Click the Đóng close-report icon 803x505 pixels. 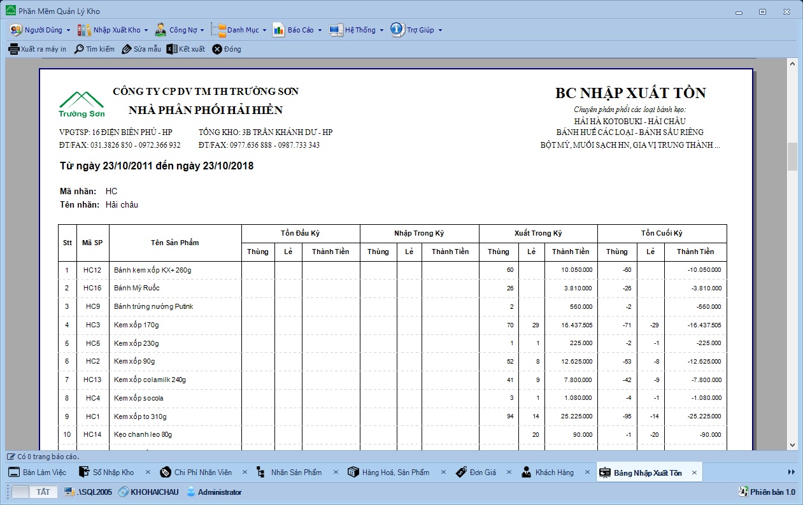tap(217, 49)
